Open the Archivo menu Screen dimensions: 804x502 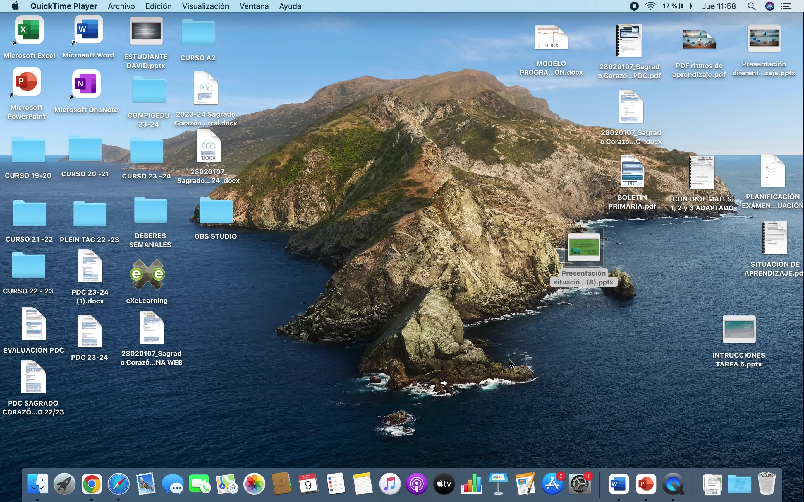(x=121, y=6)
